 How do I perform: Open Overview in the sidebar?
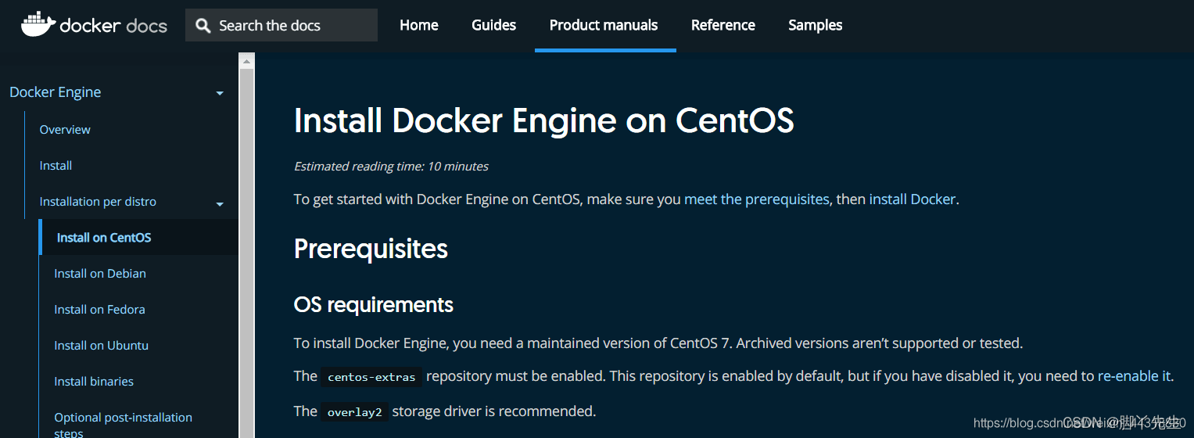(65, 130)
